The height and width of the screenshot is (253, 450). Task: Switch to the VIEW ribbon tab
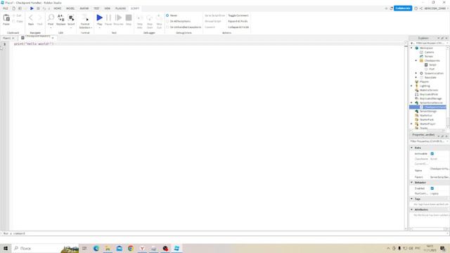pyautogui.click(x=108, y=8)
